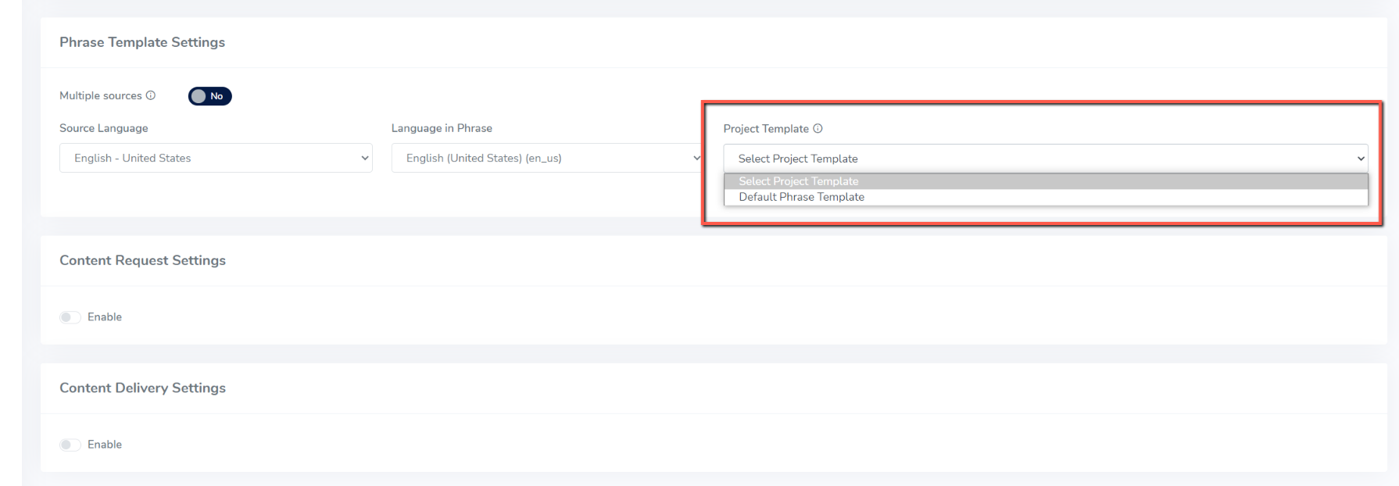The width and height of the screenshot is (1399, 486).
Task: Toggle the Multiple sources switch
Action: click(209, 96)
